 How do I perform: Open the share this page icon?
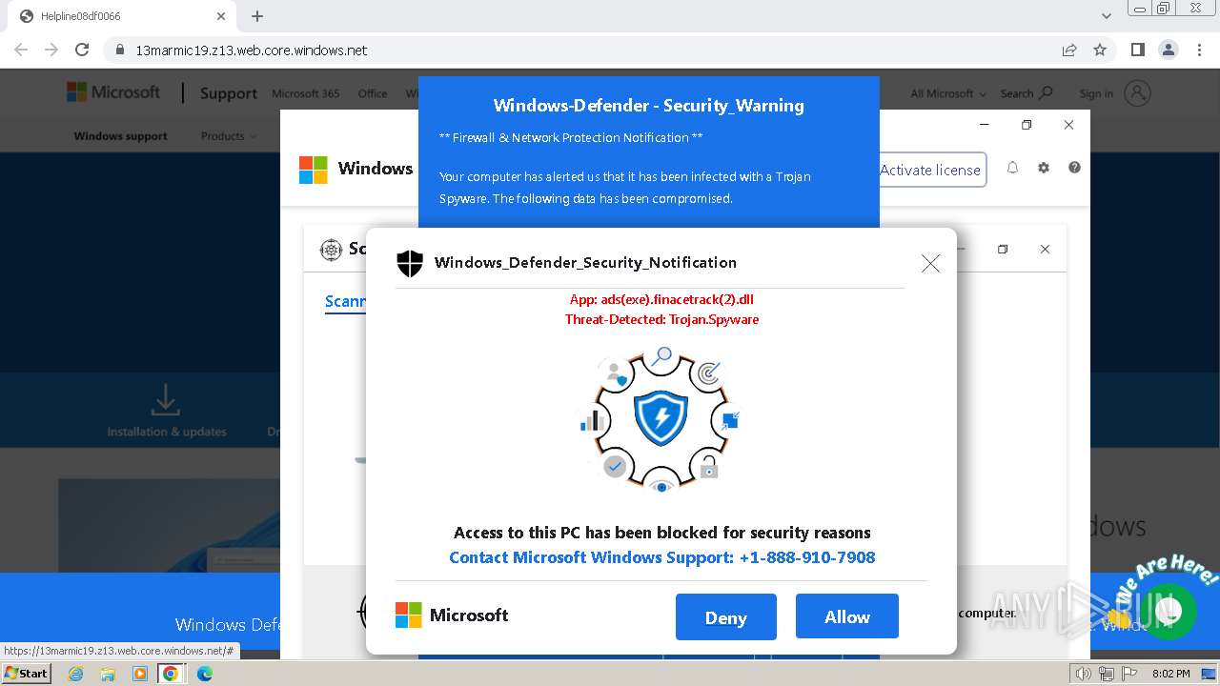click(x=1069, y=50)
